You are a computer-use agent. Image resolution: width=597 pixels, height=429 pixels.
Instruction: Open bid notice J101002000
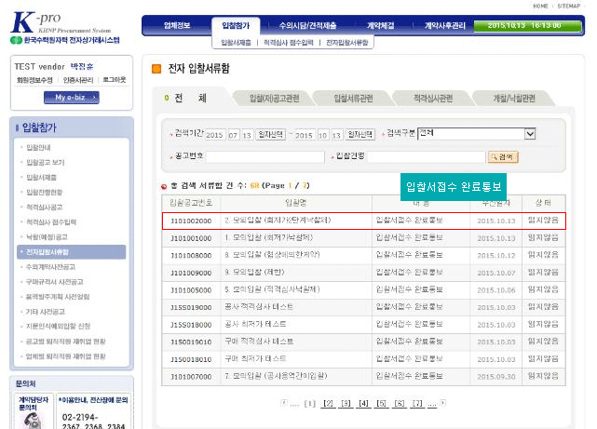click(x=191, y=221)
